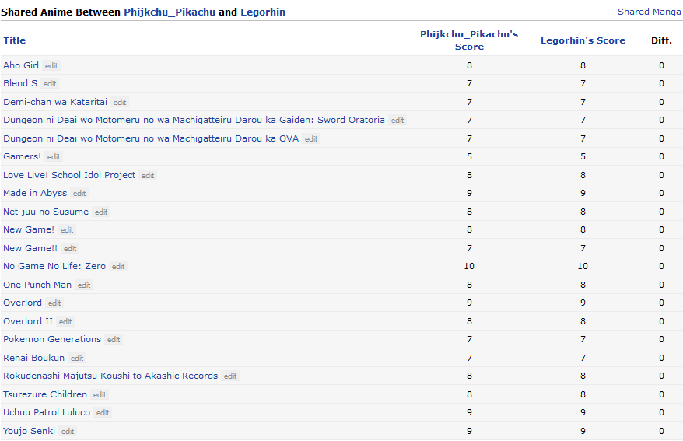Click edit next to Akashic Records
The image size is (683, 441).
pyautogui.click(x=230, y=376)
